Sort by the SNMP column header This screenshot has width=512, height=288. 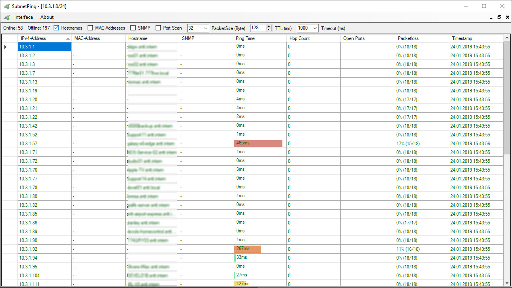coord(206,38)
